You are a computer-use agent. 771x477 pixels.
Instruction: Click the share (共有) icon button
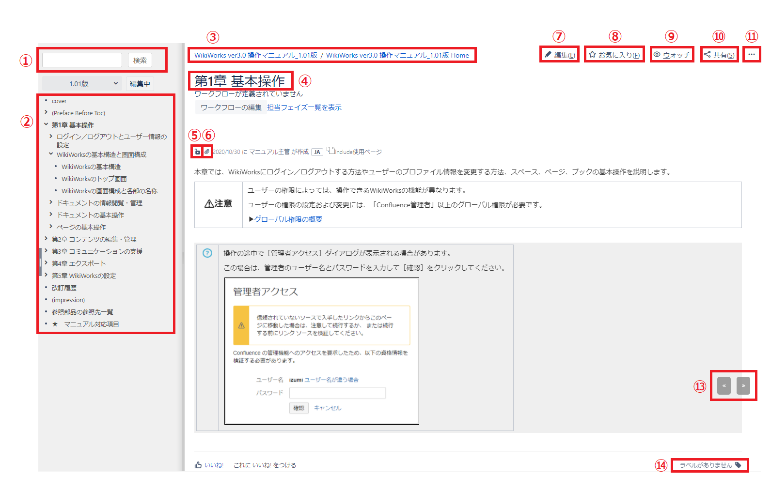tap(719, 55)
